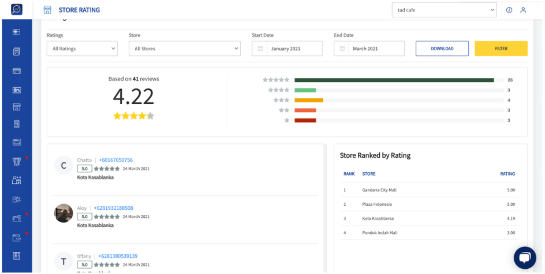Viewport: 545px width, 274px height.
Task: Click the Start Date field showing January 2021
Action: 287,49
